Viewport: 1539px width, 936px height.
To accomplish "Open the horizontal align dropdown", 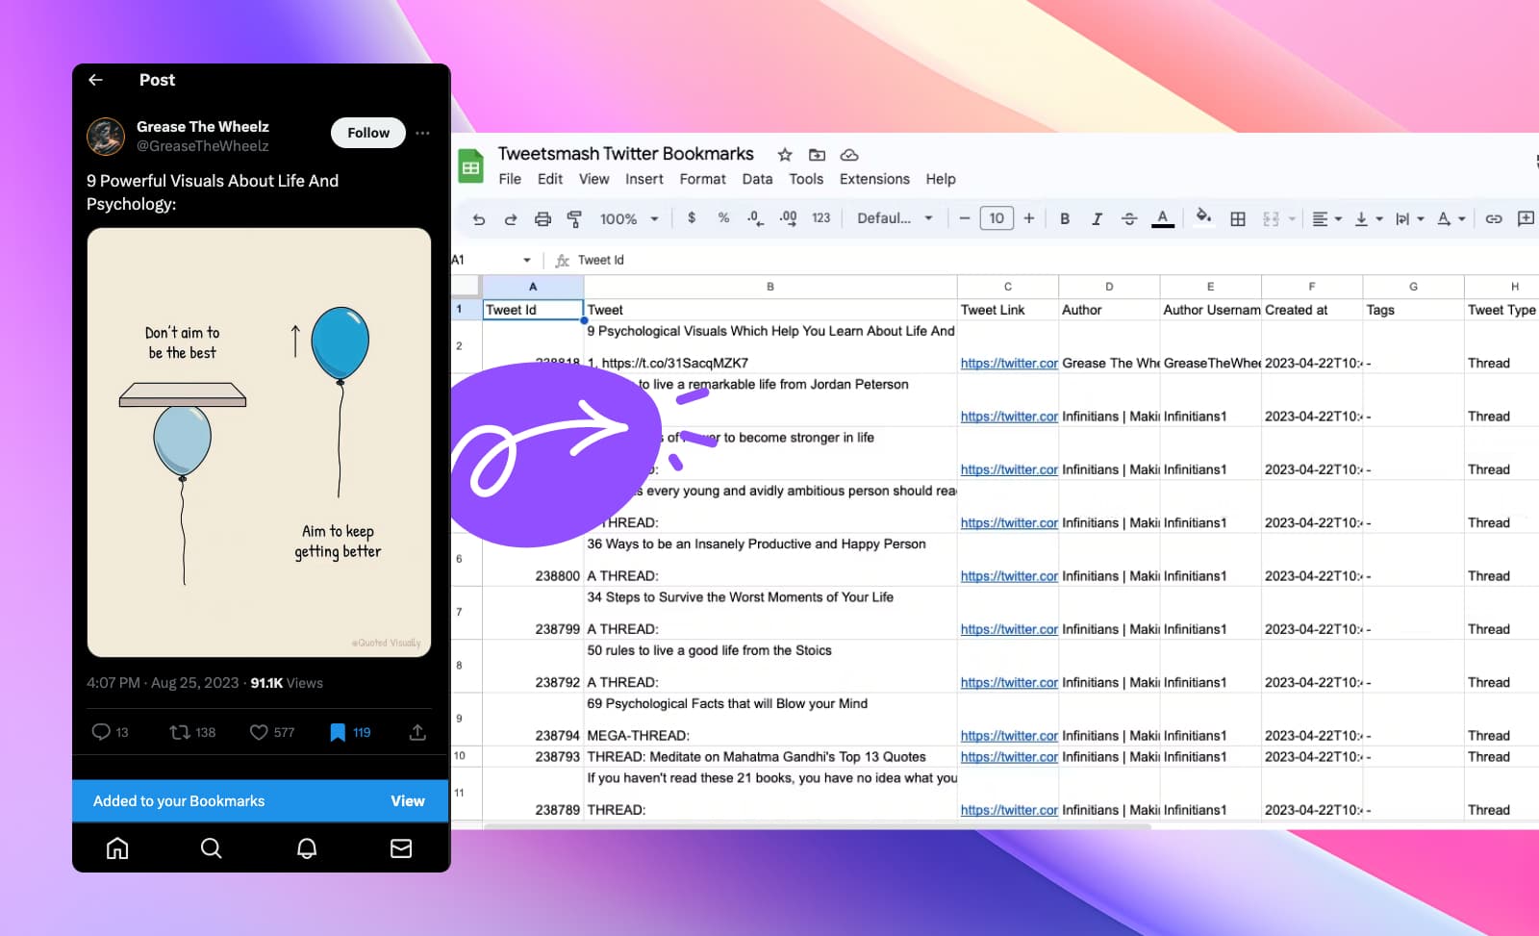I will click(1327, 219).
